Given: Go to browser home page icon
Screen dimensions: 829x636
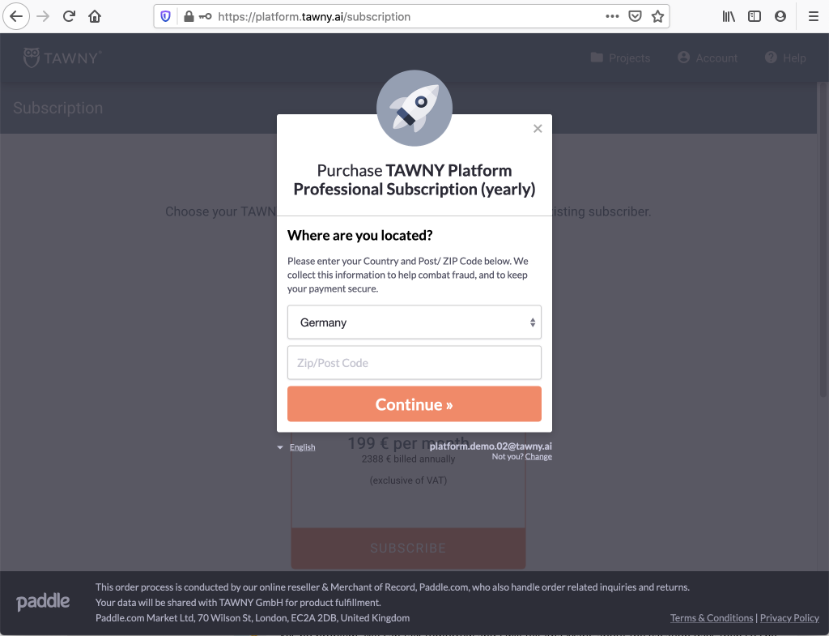Looking at the screenshot, I should 95,16.
